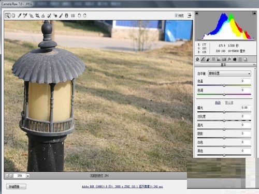Click the Whites value field
This screenshot has height=194, width=259.
246,142
